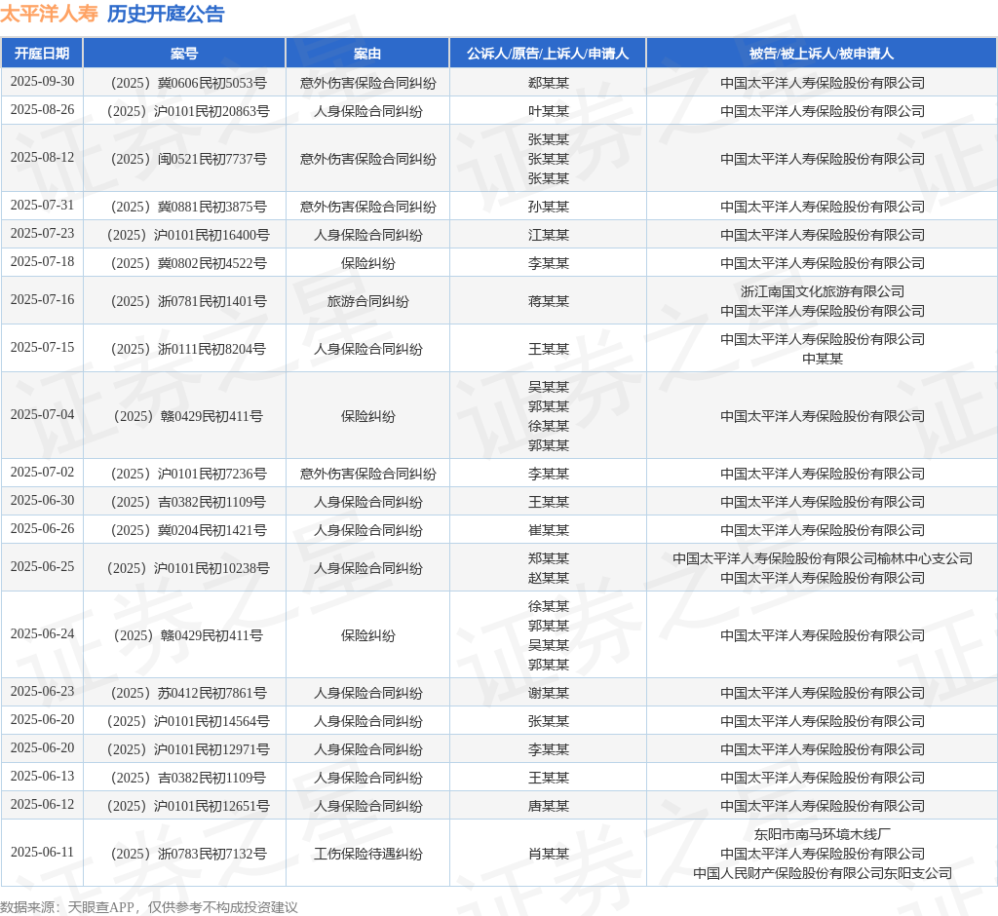Click the 太平洋人寿 title text
This screenshot has height=916, width=998.
click(x=49, y=14)
